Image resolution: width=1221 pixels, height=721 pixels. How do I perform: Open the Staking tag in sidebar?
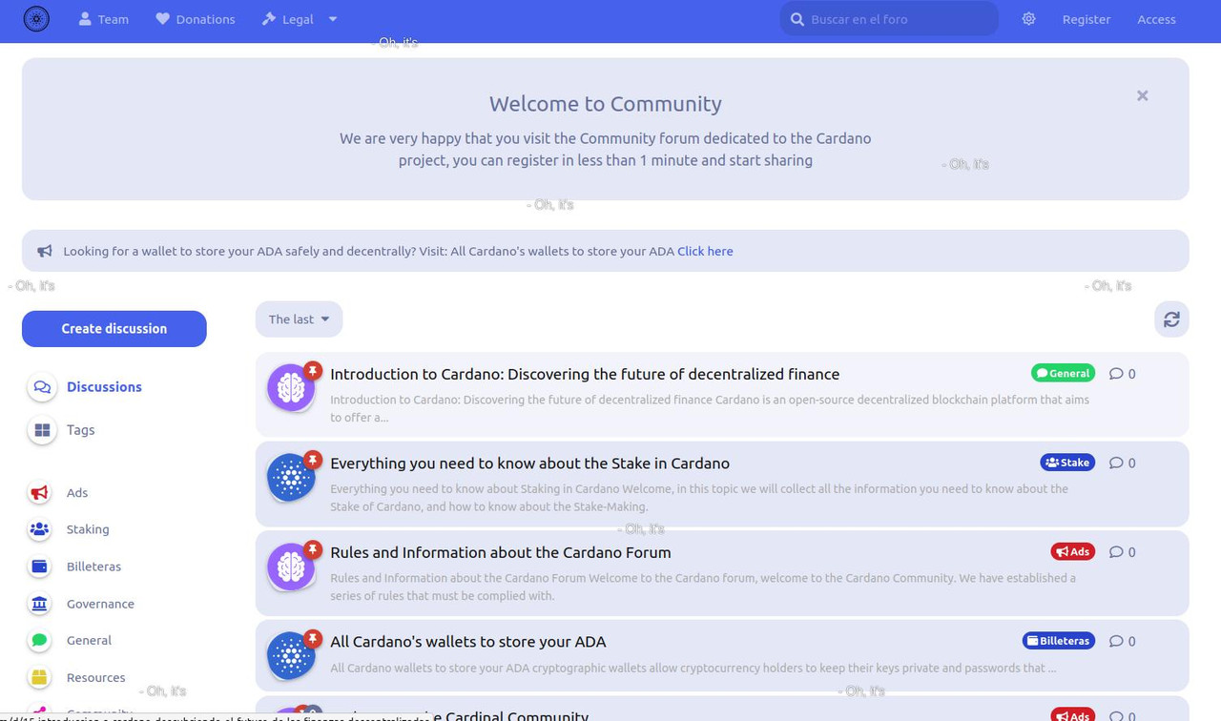[x=88, y=528]
